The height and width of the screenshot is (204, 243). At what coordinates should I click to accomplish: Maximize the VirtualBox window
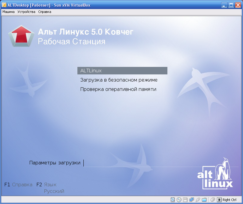(x=231, y=5)
